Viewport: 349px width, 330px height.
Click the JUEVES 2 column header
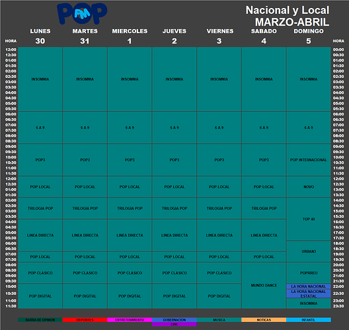(174, 36)
